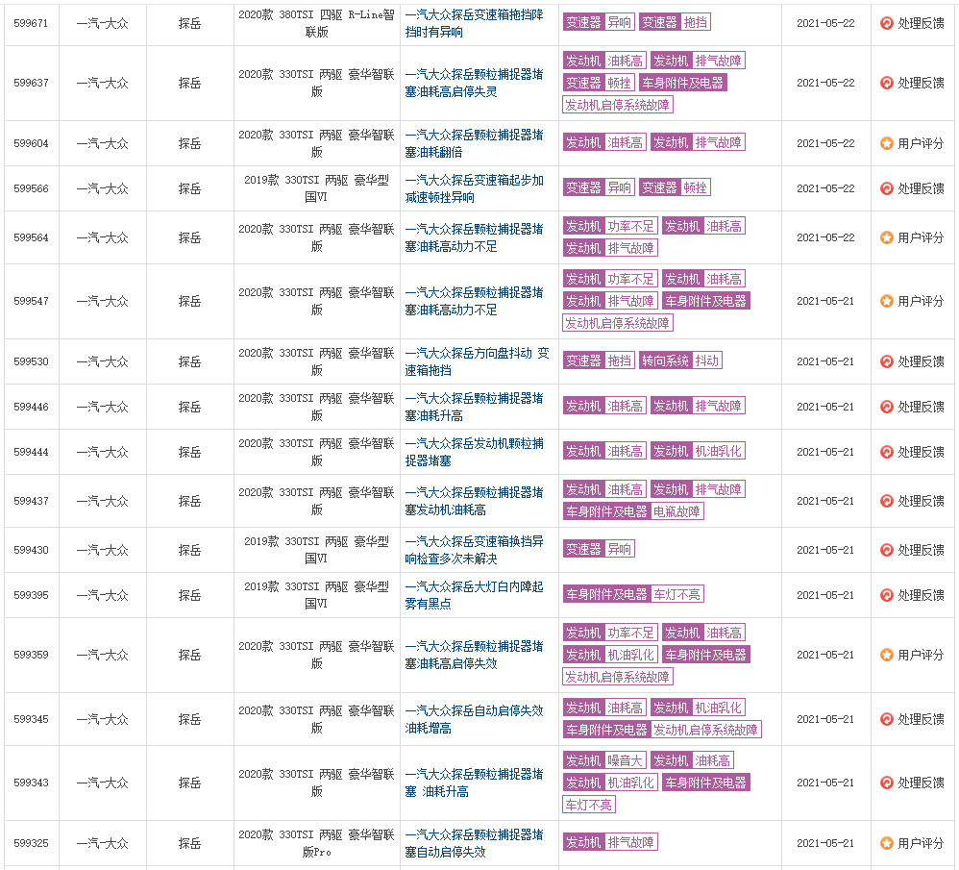The height and width of the screenshot is (870, 959).
Task: Click the 处理反馈 icon in row 599345
Action: [x=886, y=719]
